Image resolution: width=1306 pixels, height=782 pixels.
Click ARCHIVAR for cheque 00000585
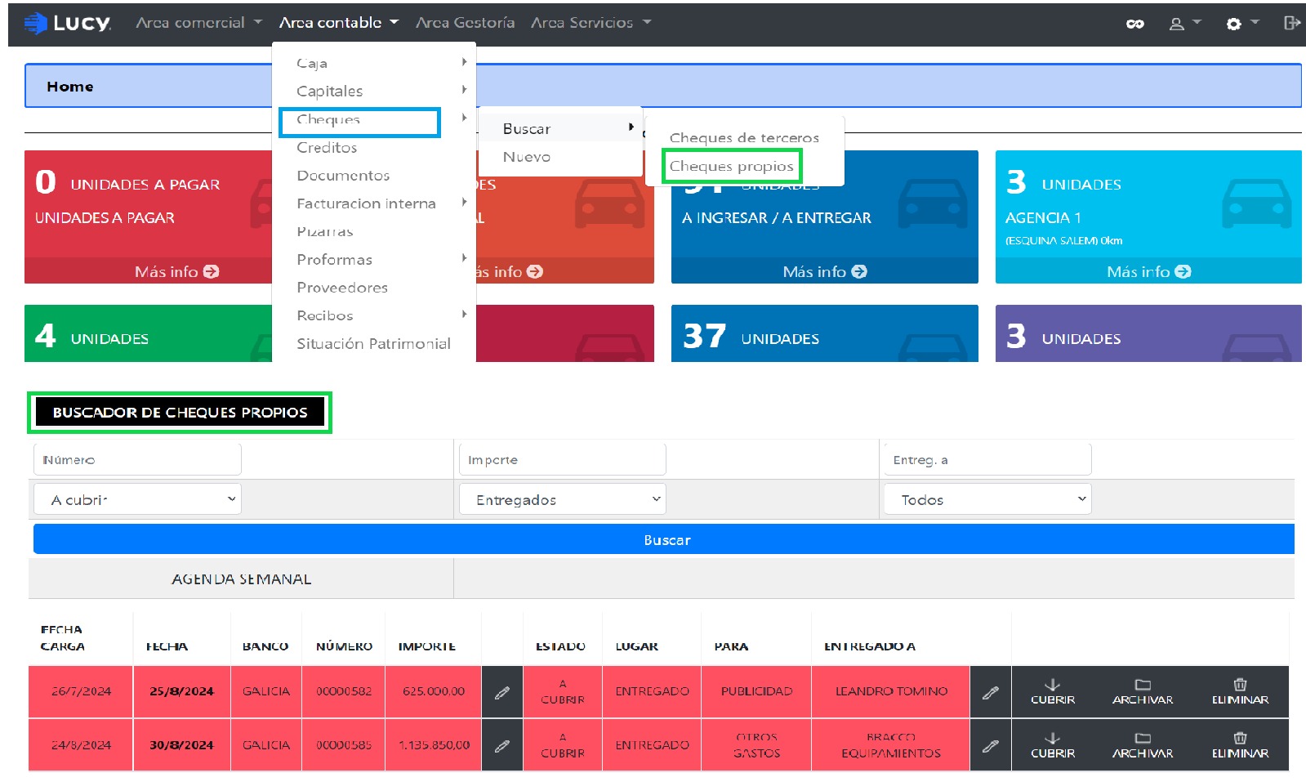[x=1142, y=745]
